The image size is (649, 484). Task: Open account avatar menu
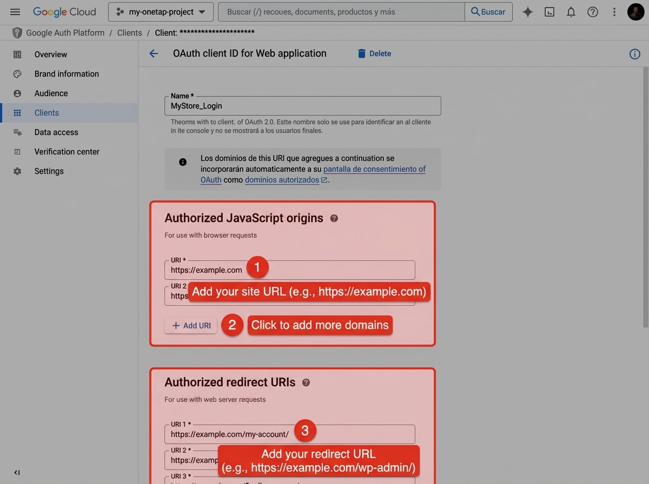[x=635, y=11]
